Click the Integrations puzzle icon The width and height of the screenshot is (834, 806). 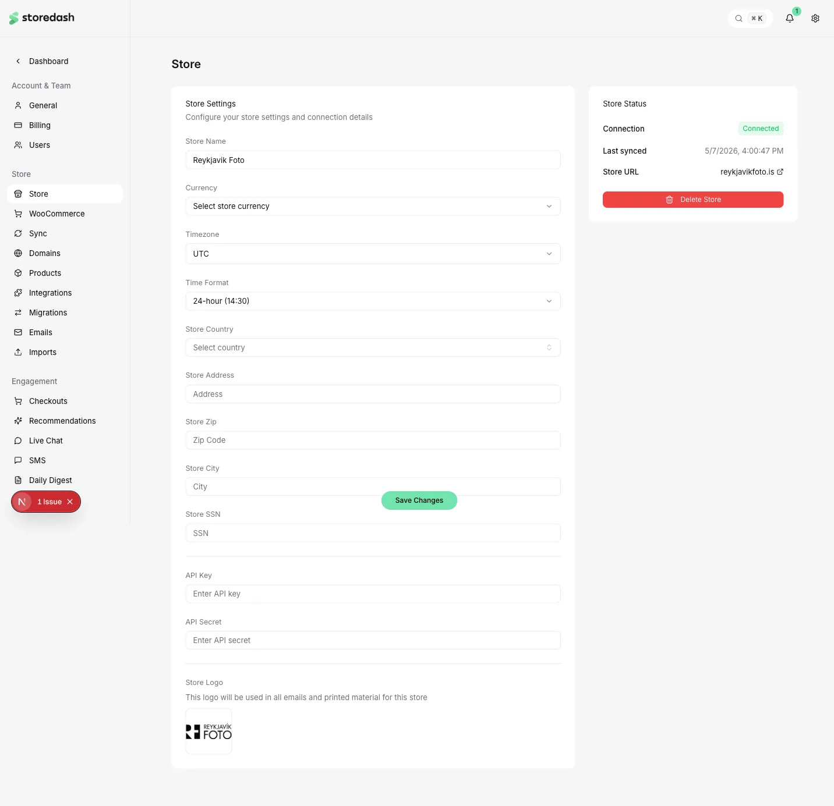point(18,293)
